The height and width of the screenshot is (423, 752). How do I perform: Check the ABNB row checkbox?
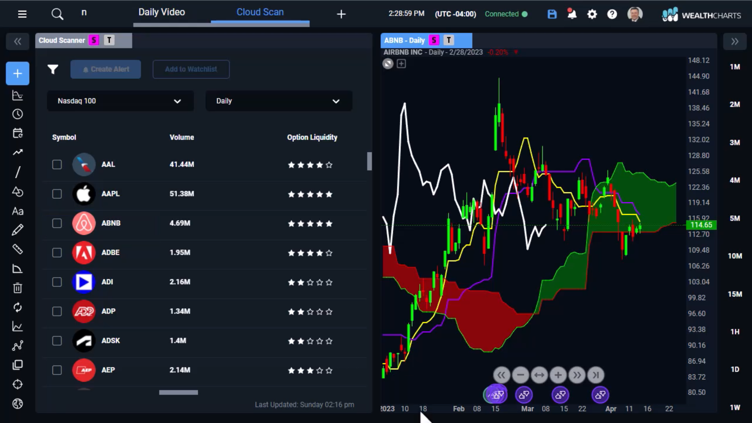[57, 223]
